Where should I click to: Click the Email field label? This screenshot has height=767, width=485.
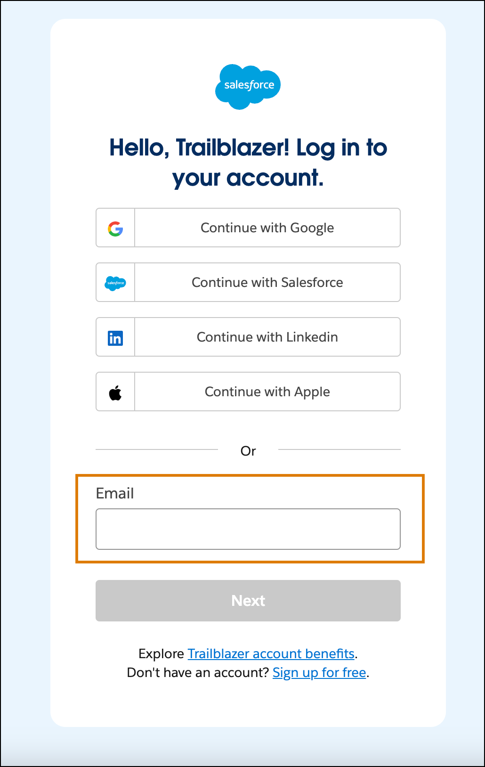coord(115,493)
